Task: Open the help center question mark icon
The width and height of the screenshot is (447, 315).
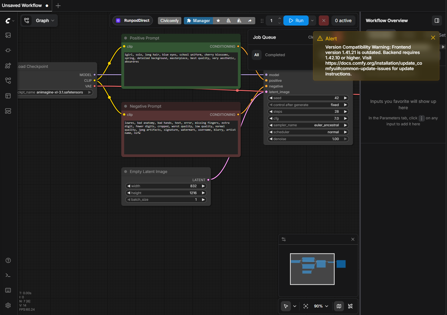Action: click(8, 260)
